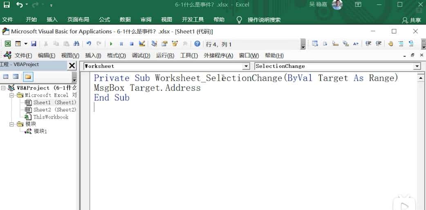Open Object Browser icon
Viewport: 426px width, 210px height.
pyautogui.click(x=175, y=44)
